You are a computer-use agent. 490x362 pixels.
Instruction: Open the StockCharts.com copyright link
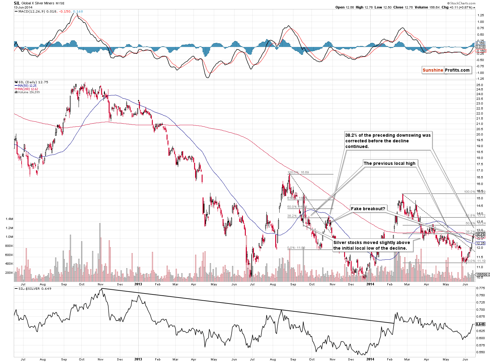point(461,3)
